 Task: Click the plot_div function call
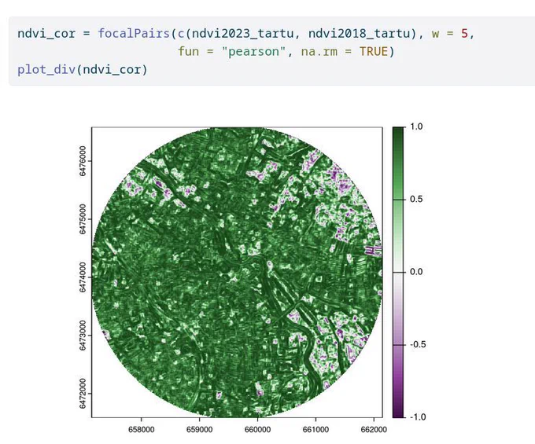click(46, 70)
